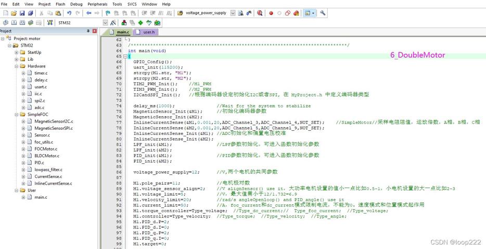Navigate backwards with blue left arrow

pos(88,13)
